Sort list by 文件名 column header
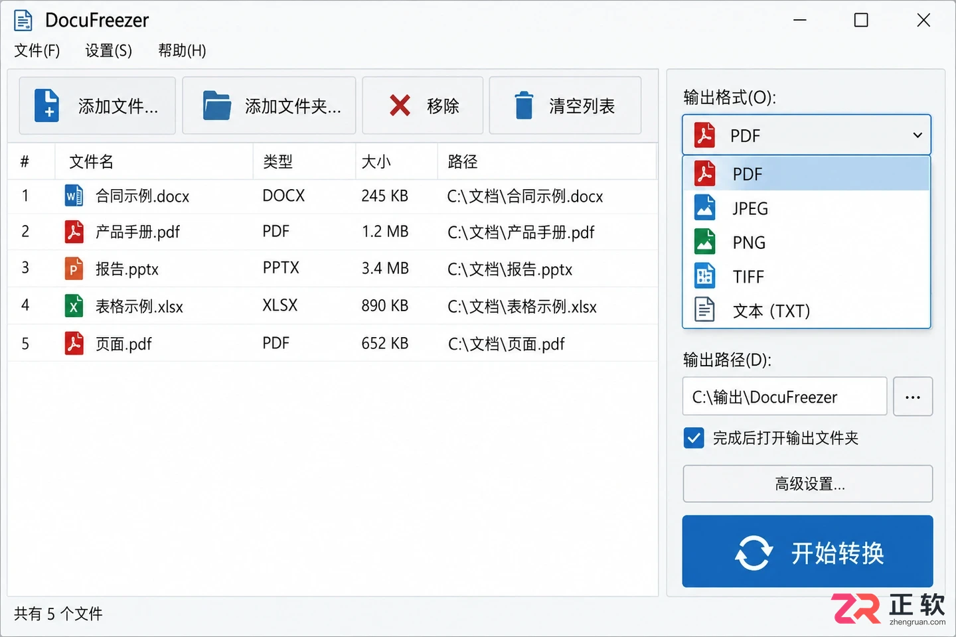This screenshot has height=637, width=956. (154, 161)
